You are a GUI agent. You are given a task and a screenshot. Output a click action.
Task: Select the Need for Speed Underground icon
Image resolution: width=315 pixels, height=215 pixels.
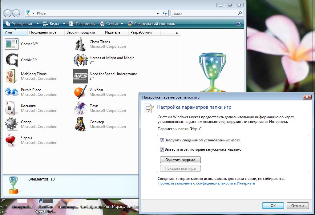[x=81, y=76]
